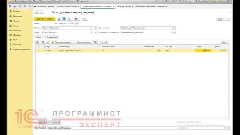Image resolution: width=240 pixels, height=135 pixels.
Task: Click the date field 03.04.2019
Action: tap(67, 23)
